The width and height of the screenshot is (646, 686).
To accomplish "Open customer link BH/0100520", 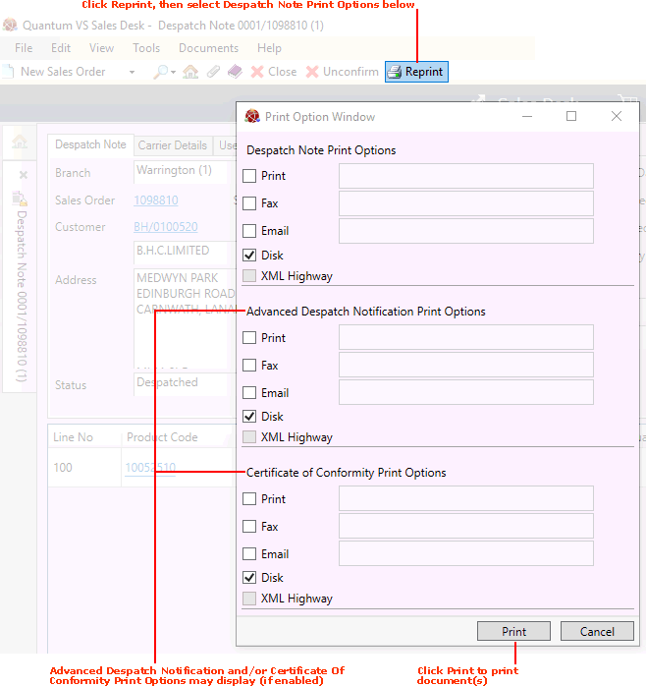I will tap(166, 227).
